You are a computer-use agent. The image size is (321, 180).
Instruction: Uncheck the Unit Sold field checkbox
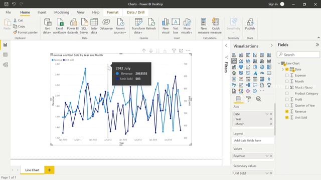tap(287, 117)
